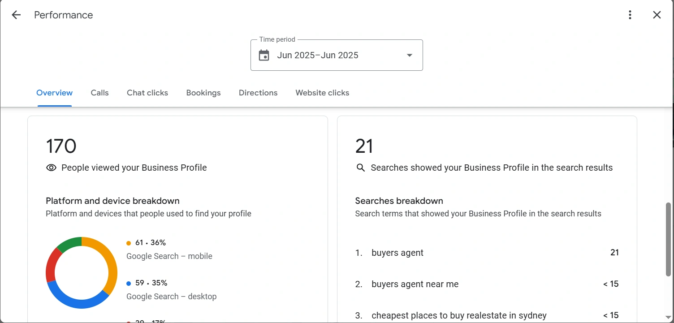This screenshot has height=323, width=674.
Task: Click the magnifier icon beside Searches showed
Action: point(360,168)
